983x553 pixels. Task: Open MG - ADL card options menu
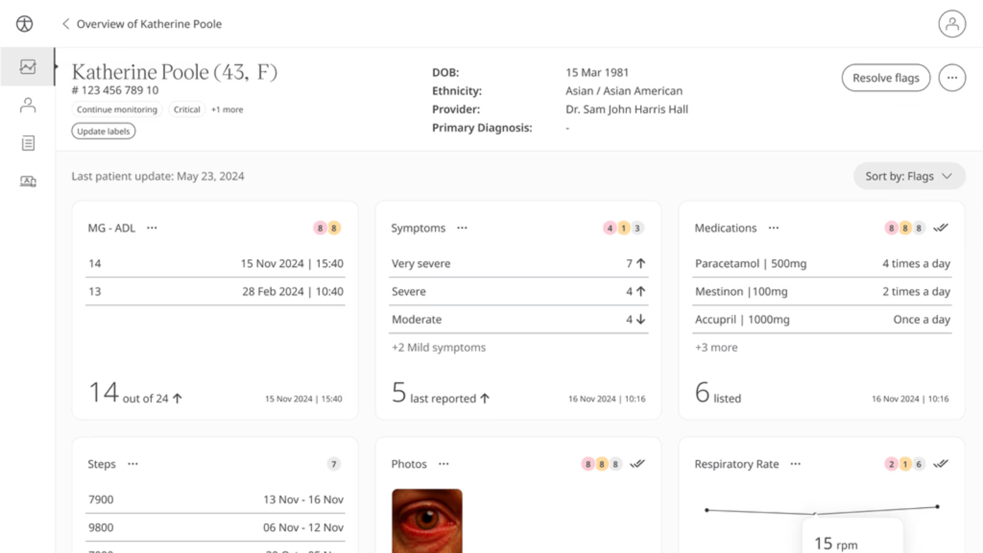[152, 228]
